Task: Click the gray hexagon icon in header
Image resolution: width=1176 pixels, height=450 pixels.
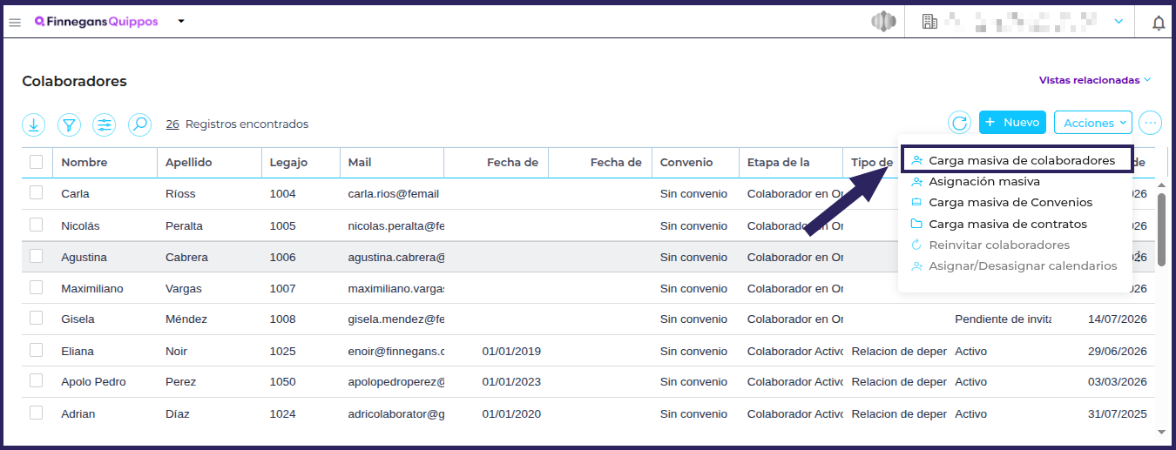Action: pos(883,22)
